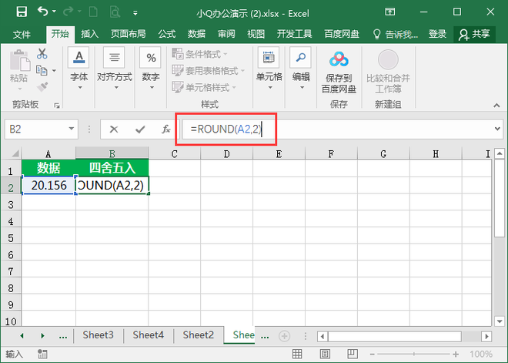The width and height of the screenshot is (508, 363).
Task: Click the Editing binoculars icon
Action: point(300,59)
